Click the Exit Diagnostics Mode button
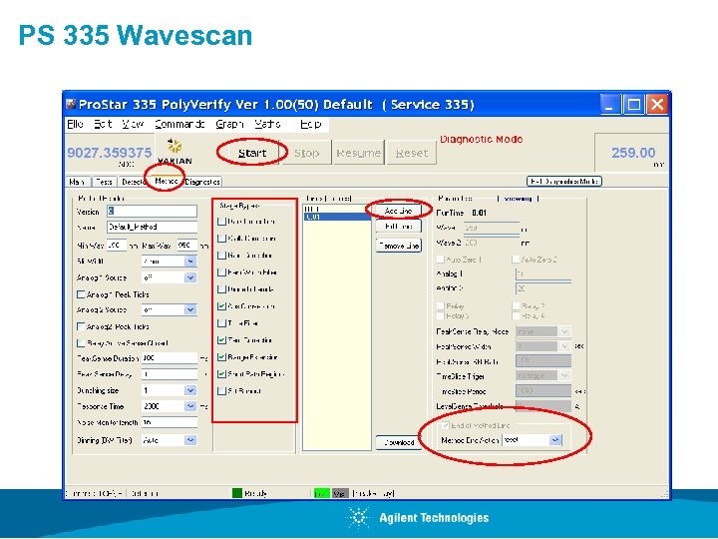Image resolution: width=718 pixels, height=539 pixels. pos(564,181)
